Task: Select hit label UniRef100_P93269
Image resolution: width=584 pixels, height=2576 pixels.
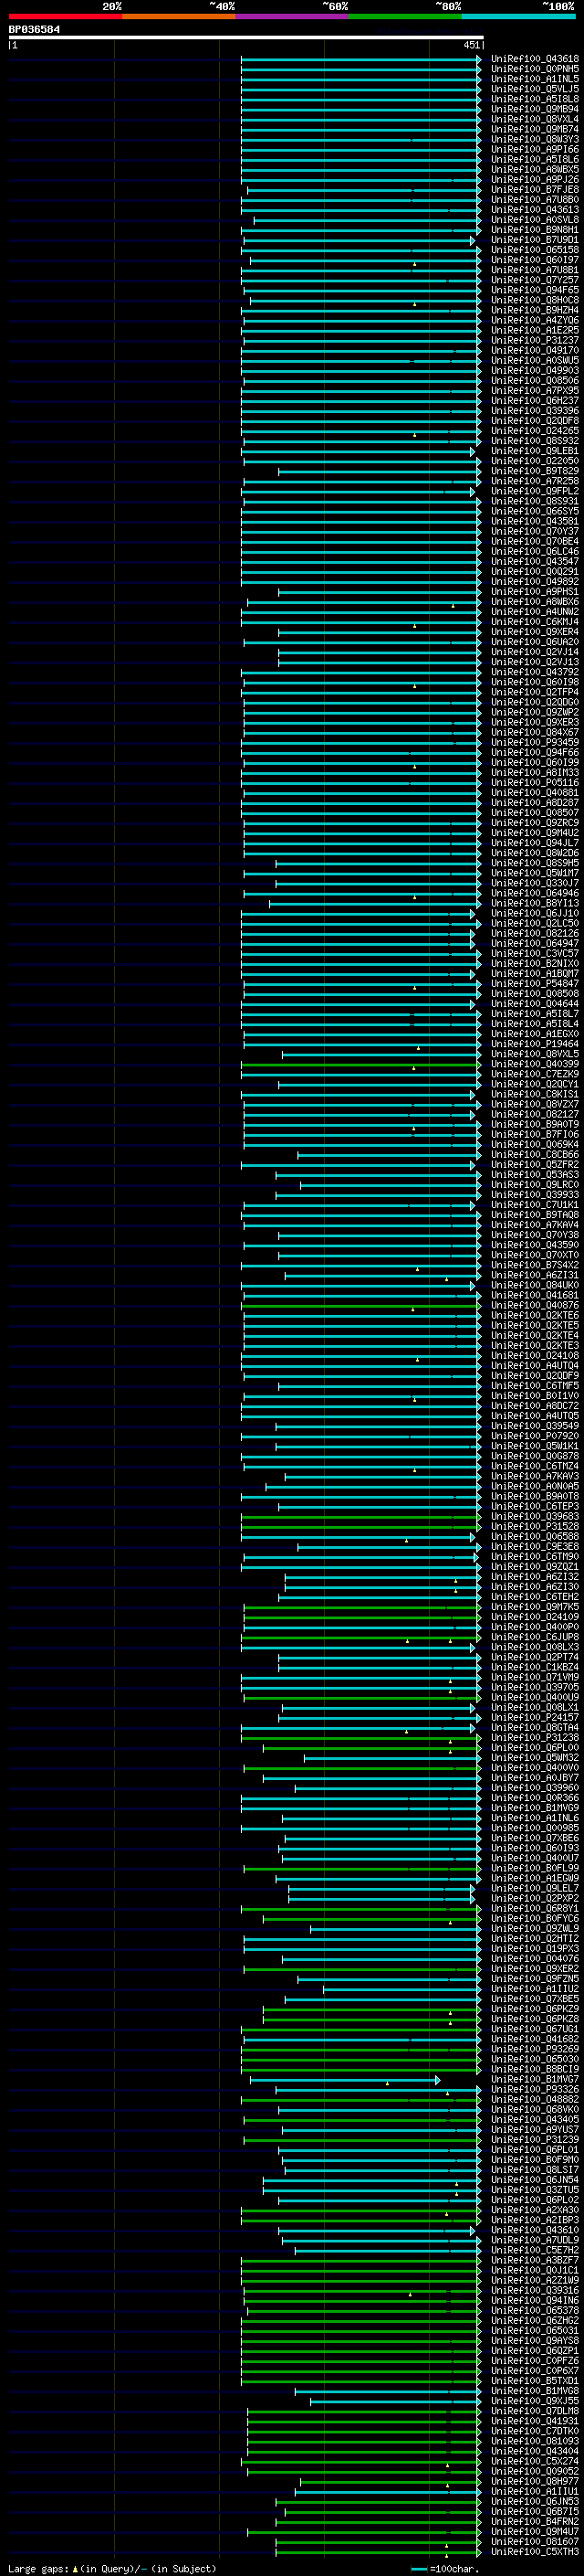Action: click(535, 2049)
